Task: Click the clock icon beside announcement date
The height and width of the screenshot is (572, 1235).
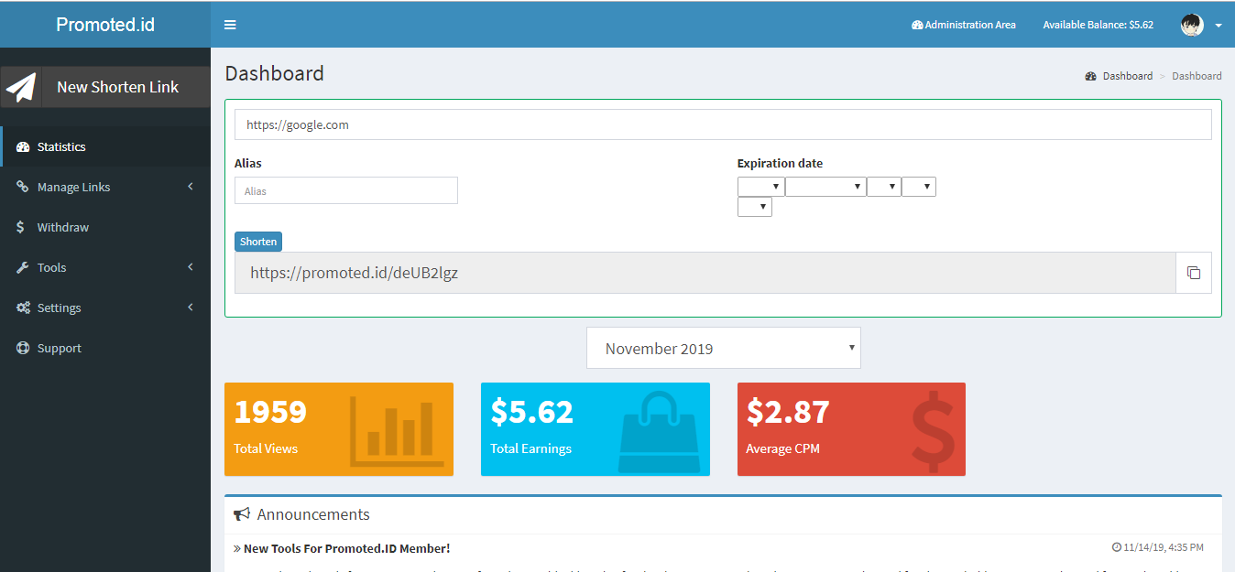Action: point(1116,547)
